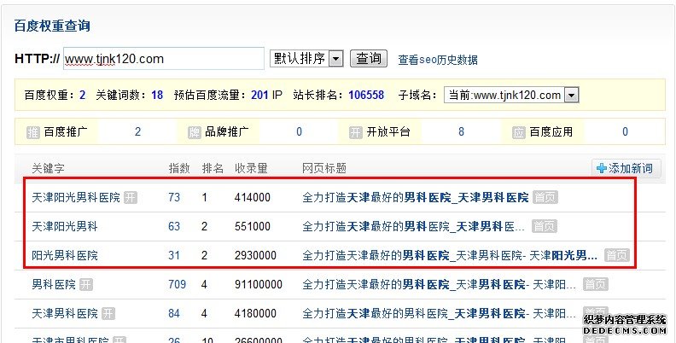Screen dimensions: 676x343
Task: Click the 添加新词 button
Action: [626, 168]
